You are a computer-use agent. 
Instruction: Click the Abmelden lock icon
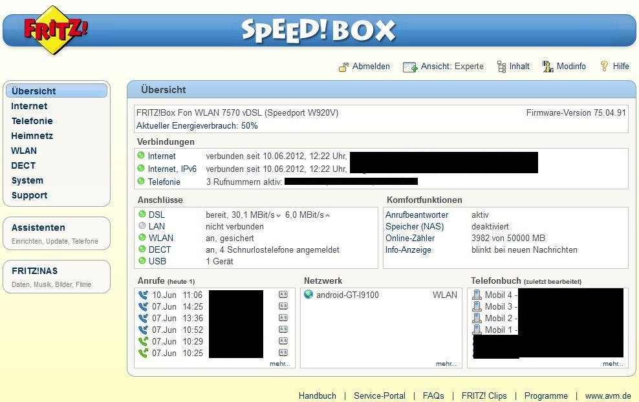tap(343, 67)
